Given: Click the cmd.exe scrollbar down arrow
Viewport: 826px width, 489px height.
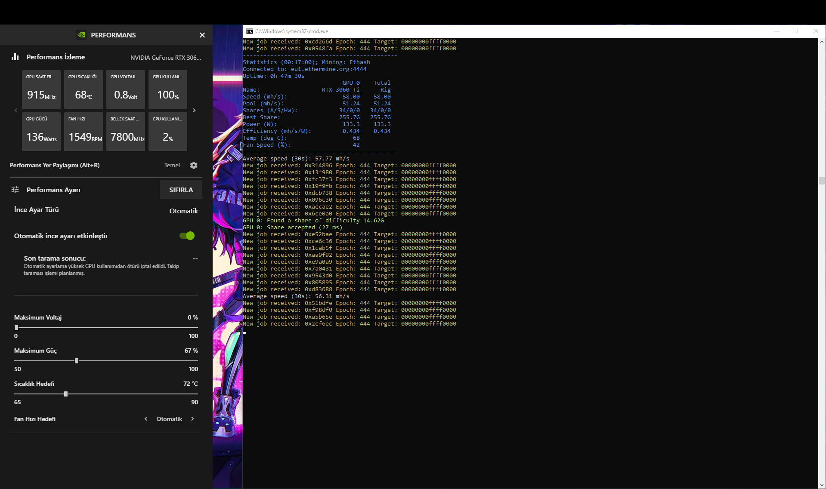Looking at the screenshot, I should [x=822, y=485].
